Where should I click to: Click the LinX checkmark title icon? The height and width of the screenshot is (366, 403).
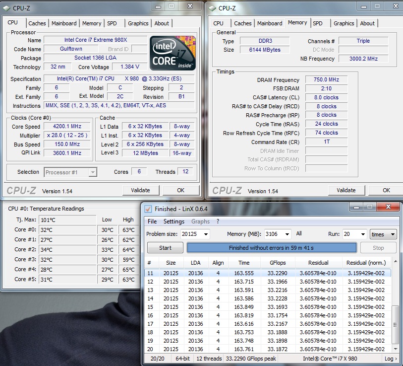click(x=148, y=209)
